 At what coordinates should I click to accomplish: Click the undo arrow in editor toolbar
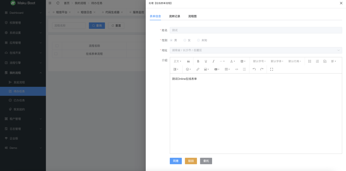pyautogui.click(x=254, y=69)
